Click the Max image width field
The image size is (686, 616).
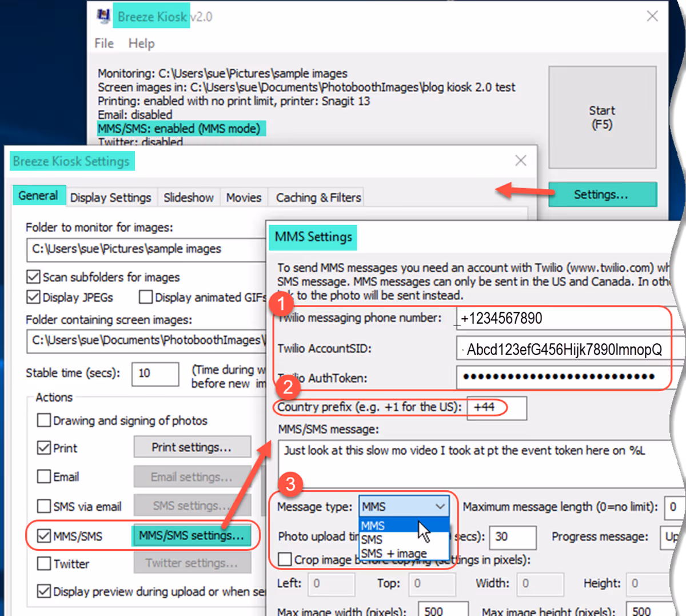(443, 610)
